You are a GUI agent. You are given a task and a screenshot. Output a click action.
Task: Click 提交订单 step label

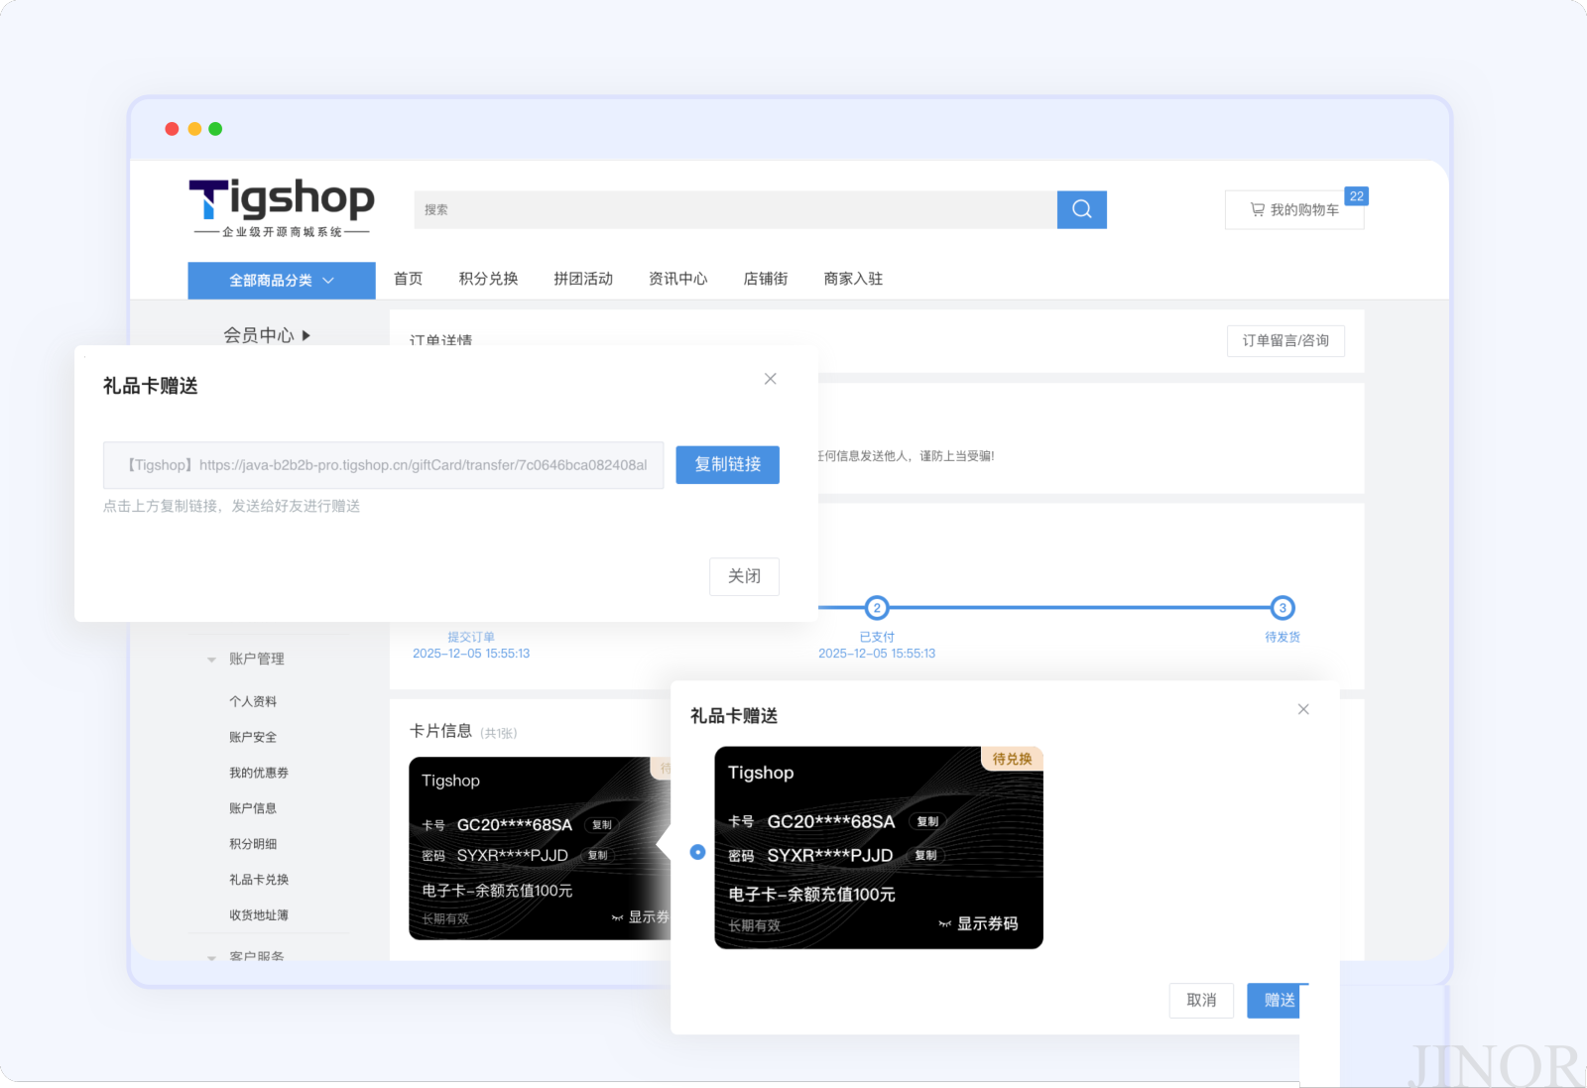(471, 637)
